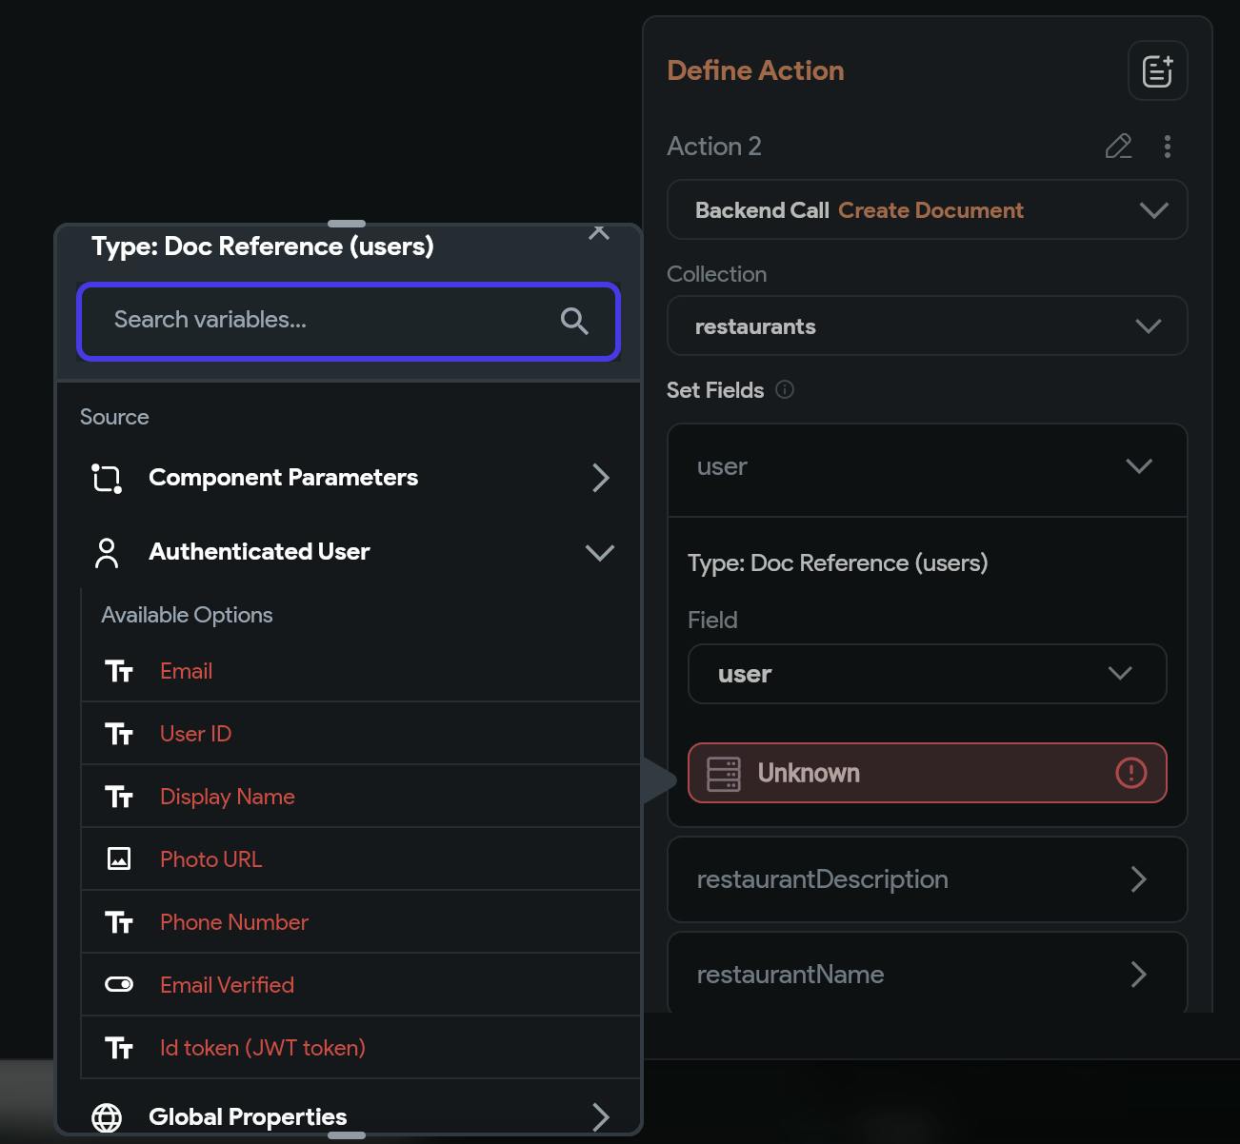Open Action 2 three-dot options menu
The height and width of the screenshot is (1144, 1240).
[1167, 146]
